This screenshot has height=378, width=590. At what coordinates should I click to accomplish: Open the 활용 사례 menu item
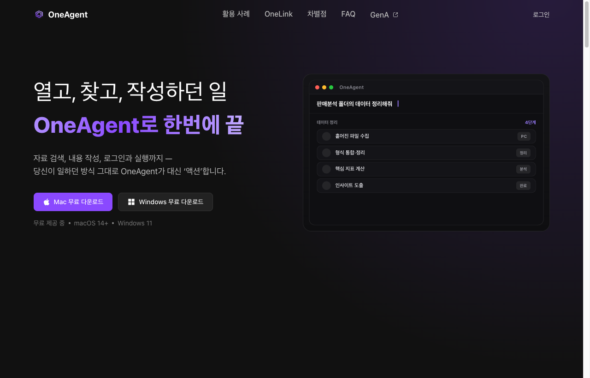click(x=236, y=14)
